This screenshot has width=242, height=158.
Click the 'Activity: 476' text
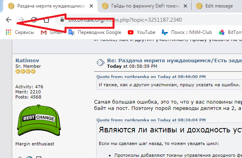29,87
